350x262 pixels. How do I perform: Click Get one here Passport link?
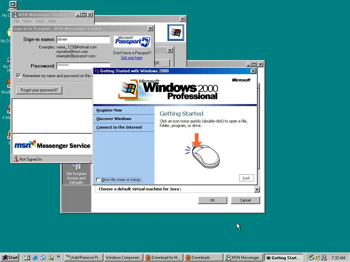[132, 57]
